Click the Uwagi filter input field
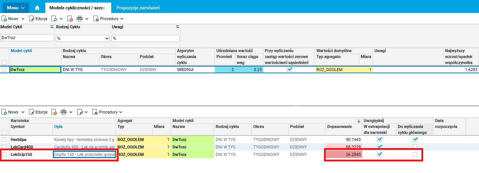The image size is (479, 173). pyautogui.click(x=146, y=38)
